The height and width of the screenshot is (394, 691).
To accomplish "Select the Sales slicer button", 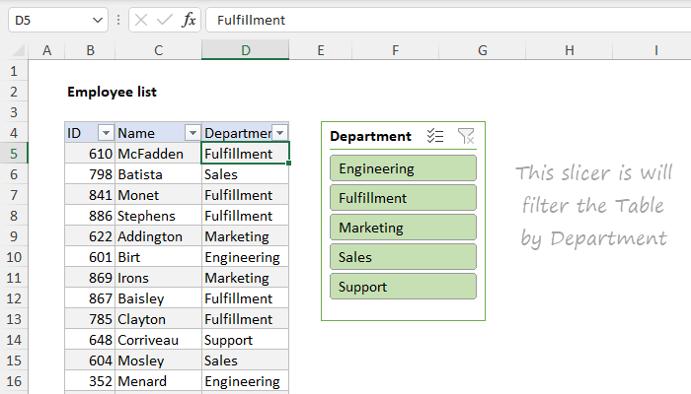I will coord(404,257).
